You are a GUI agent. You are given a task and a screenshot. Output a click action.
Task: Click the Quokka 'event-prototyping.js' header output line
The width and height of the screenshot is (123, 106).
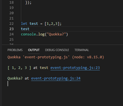point(56,57)
